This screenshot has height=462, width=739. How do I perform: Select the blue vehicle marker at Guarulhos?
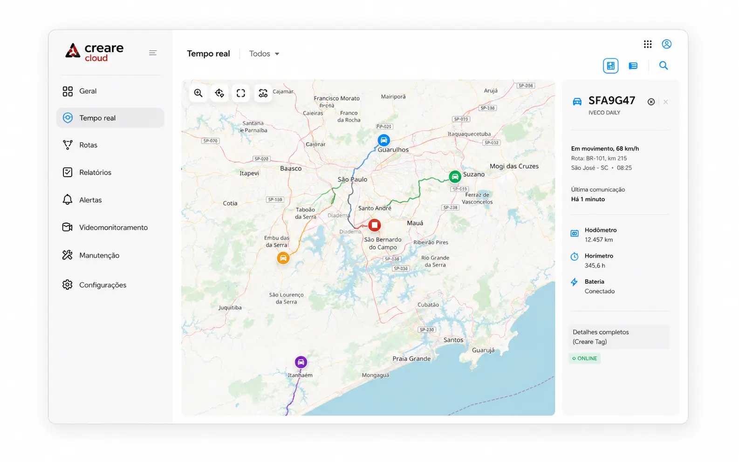point(383,140)
